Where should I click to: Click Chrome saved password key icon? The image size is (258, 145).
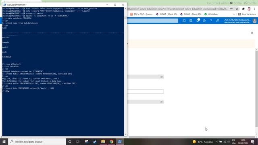(x=231, y=9)
